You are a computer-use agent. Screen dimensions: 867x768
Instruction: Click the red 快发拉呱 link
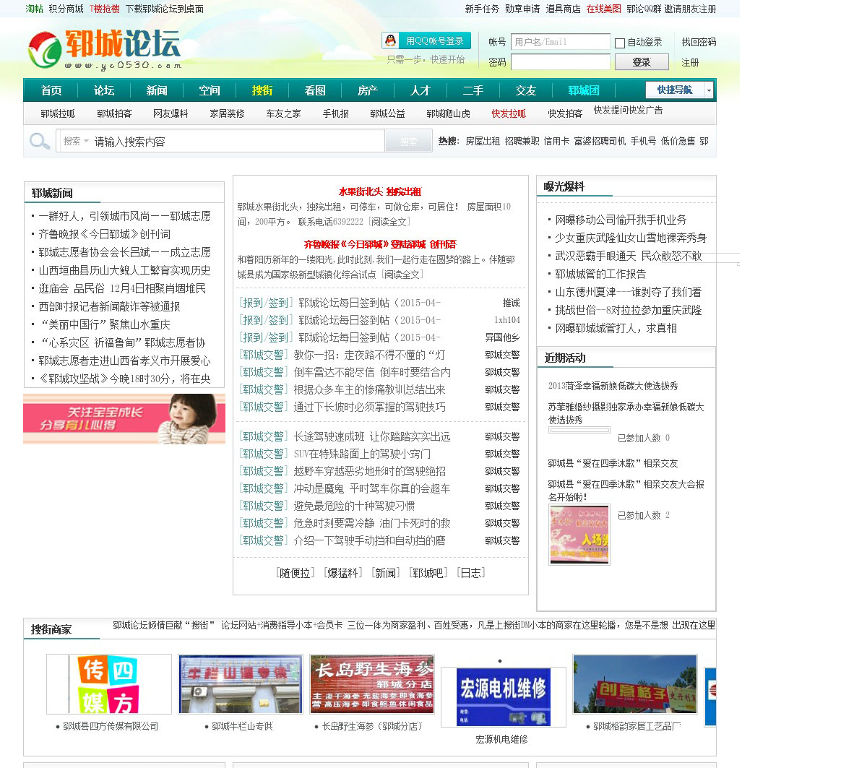click(x=509, y=113)
